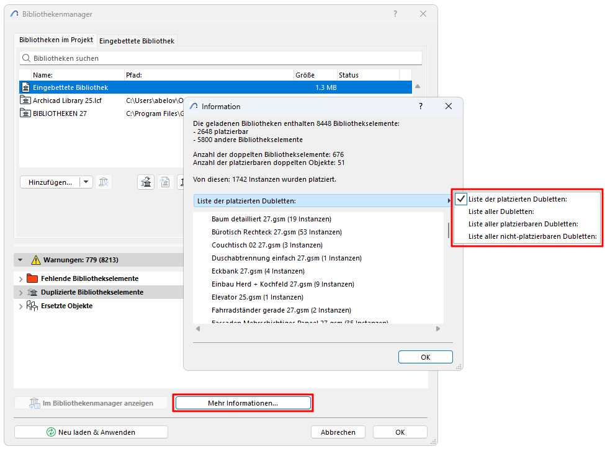Click the Archicad Library 25.lcf row icon
The image size is (605, 449).
25,100
